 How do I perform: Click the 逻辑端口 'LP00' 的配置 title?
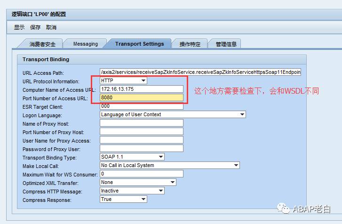pos(39,15)
